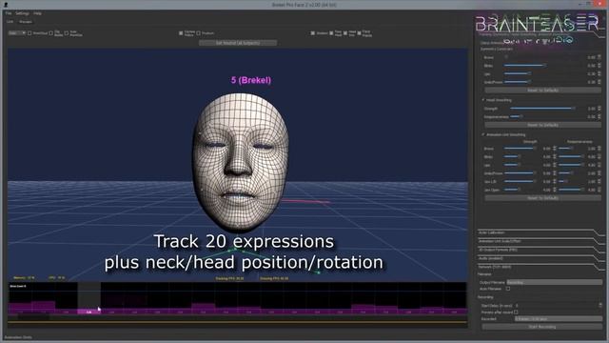Image resolution: width=609 pixels, height=343 pixels.
Task: Open the File menu
Action: click(9, 13)
